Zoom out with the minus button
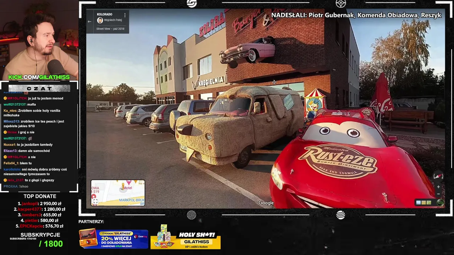This screenshot has height=255, width=454. (x=438, y=194)
